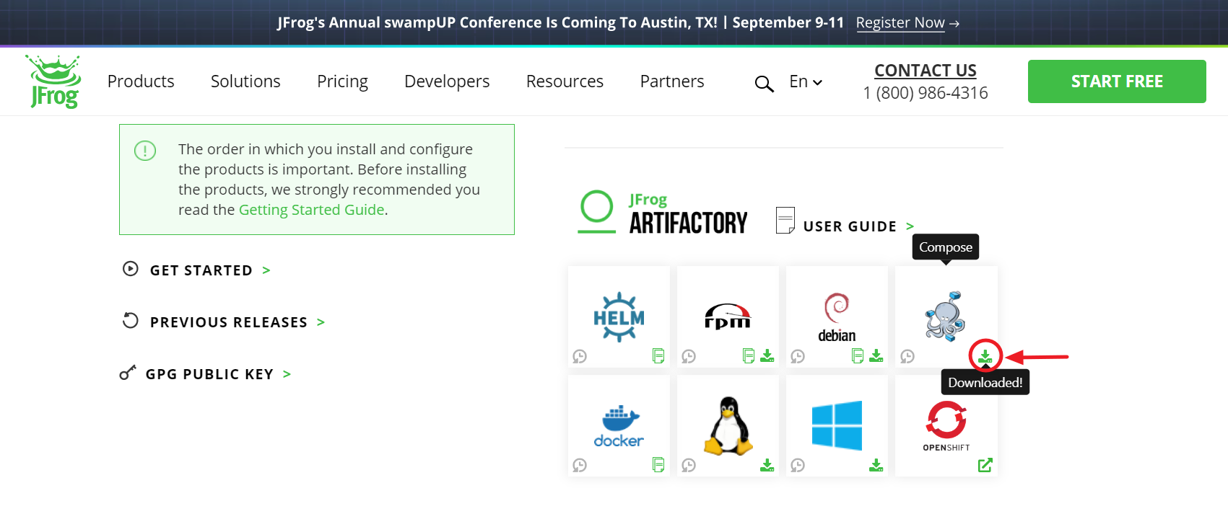
Task: Download the Linux archive package
Action: 767,465
